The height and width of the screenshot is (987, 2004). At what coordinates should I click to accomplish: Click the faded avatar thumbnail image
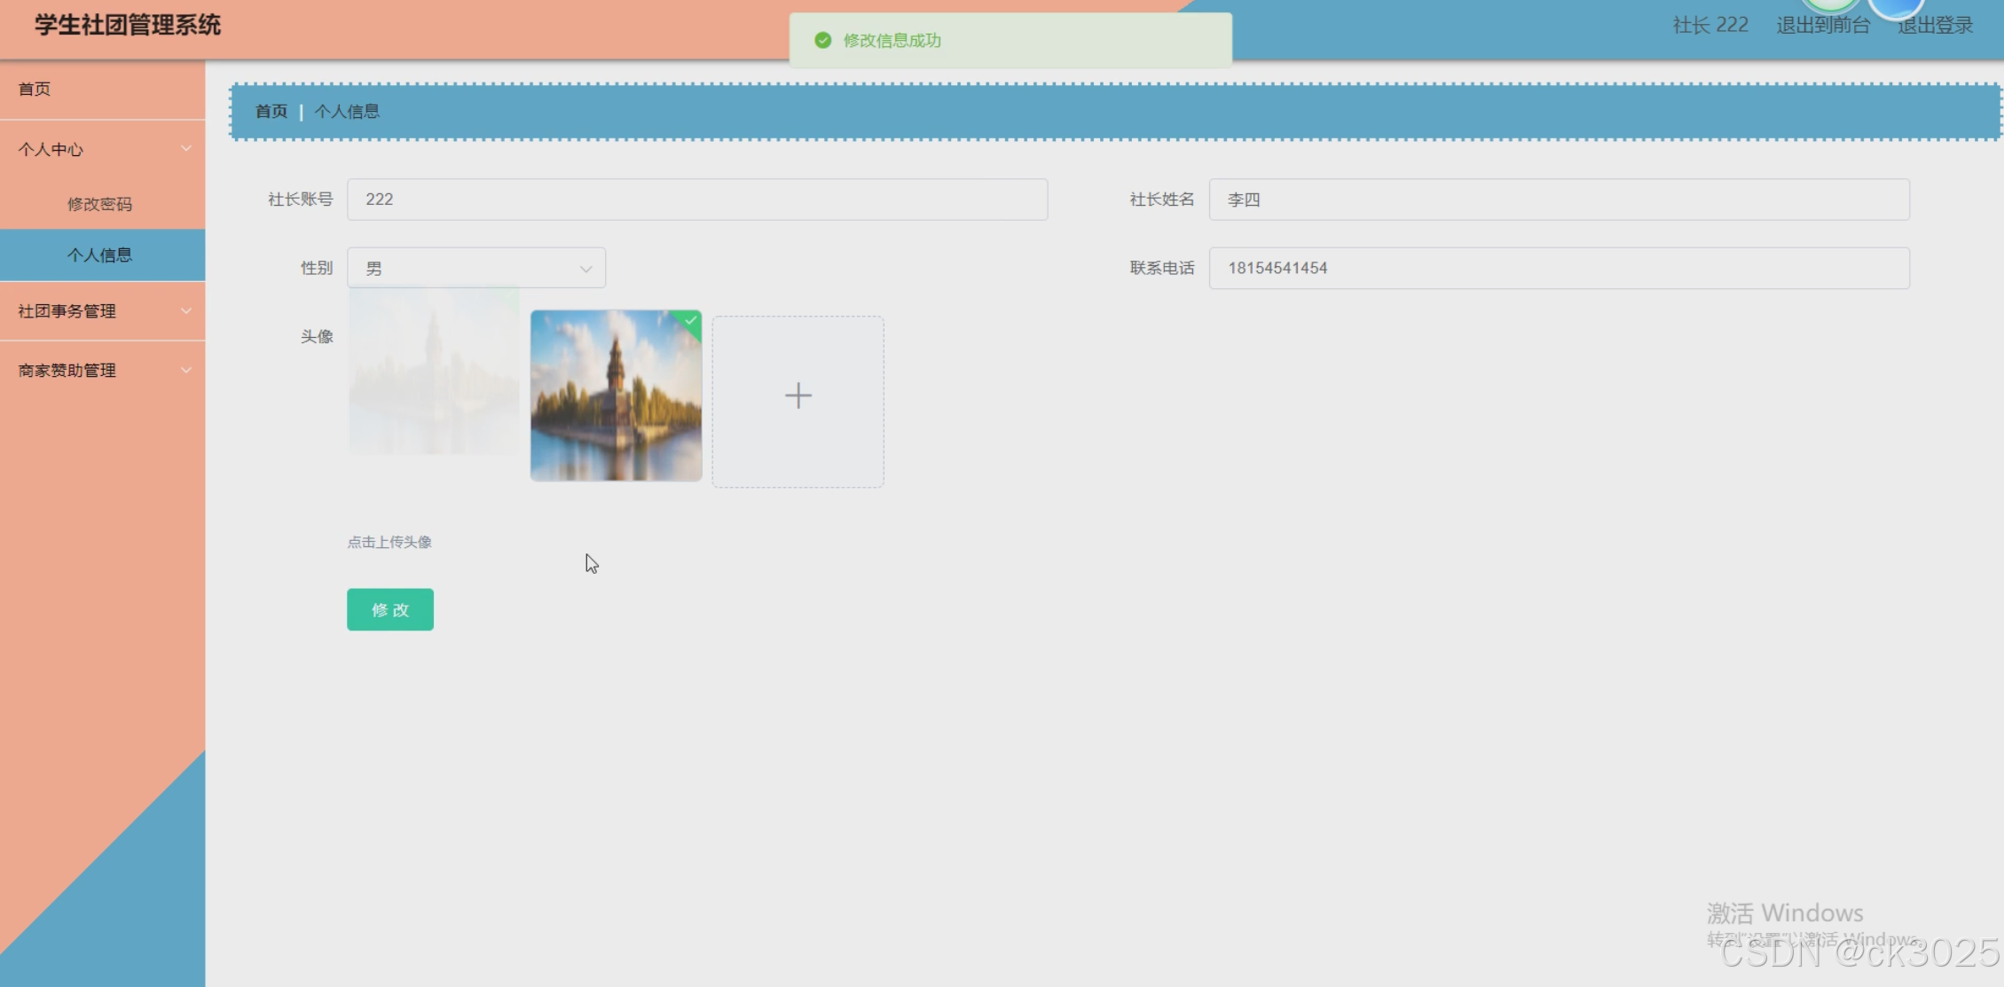click(x=434, y=372)
